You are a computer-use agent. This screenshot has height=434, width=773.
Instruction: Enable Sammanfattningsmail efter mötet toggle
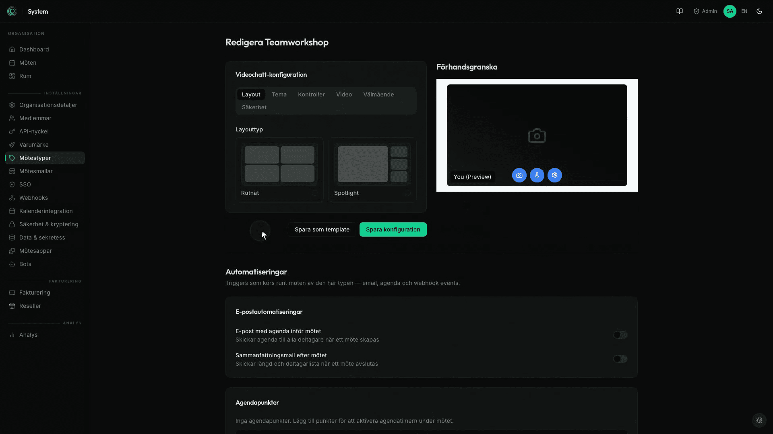620,359
